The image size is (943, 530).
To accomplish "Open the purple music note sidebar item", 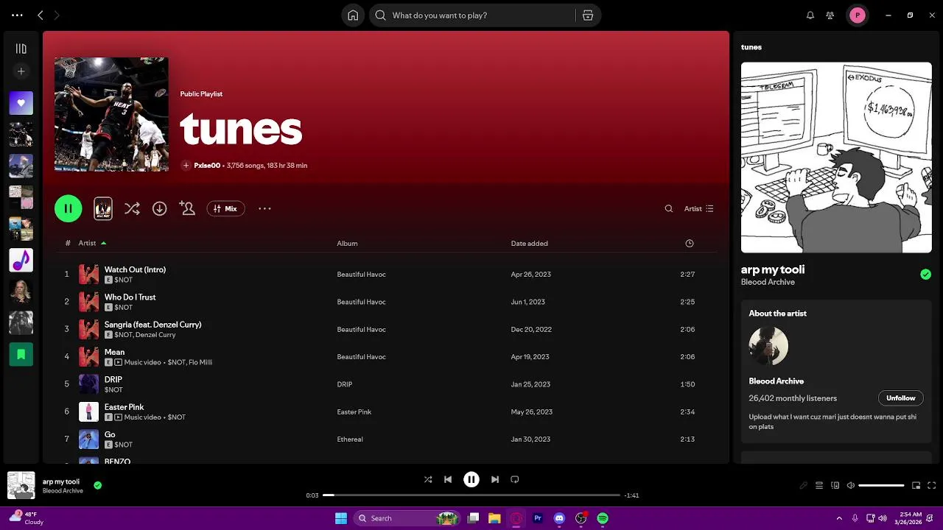I will 21,261.
